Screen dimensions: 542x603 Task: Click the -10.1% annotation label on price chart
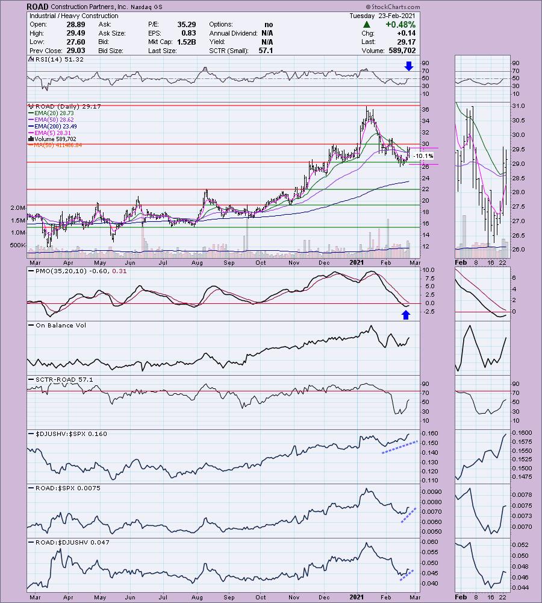tap(423, 156)
